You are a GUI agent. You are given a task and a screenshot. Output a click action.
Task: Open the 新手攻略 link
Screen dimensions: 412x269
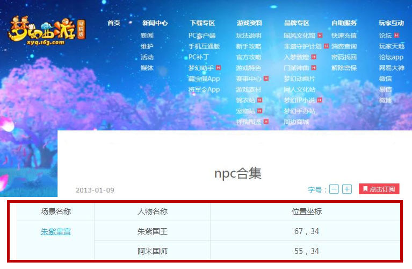click(249, 46)
